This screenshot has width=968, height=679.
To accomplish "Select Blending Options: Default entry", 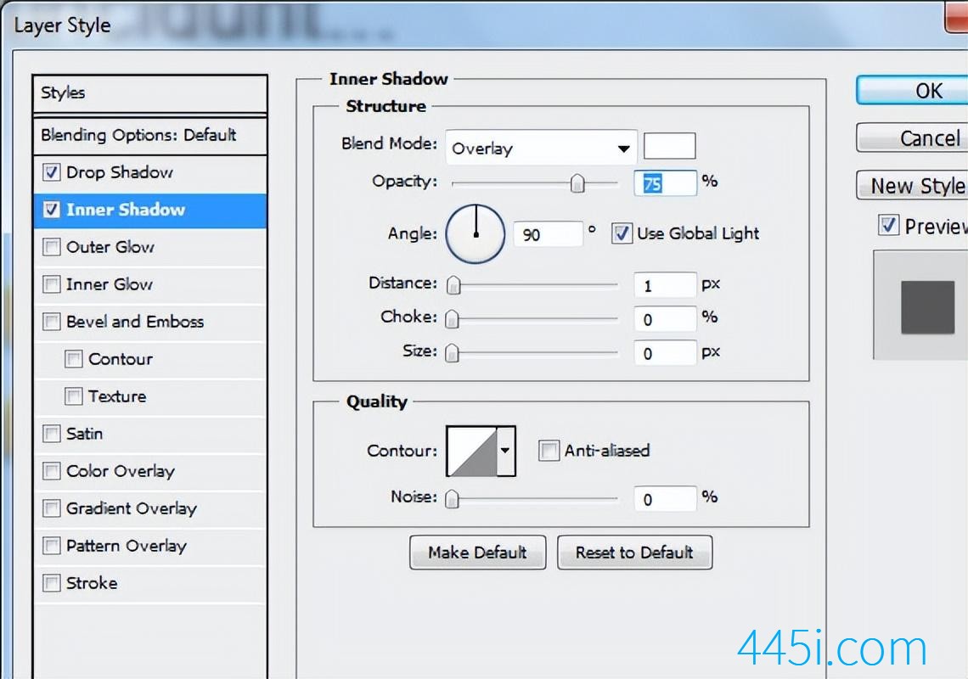I will [150, 135].
